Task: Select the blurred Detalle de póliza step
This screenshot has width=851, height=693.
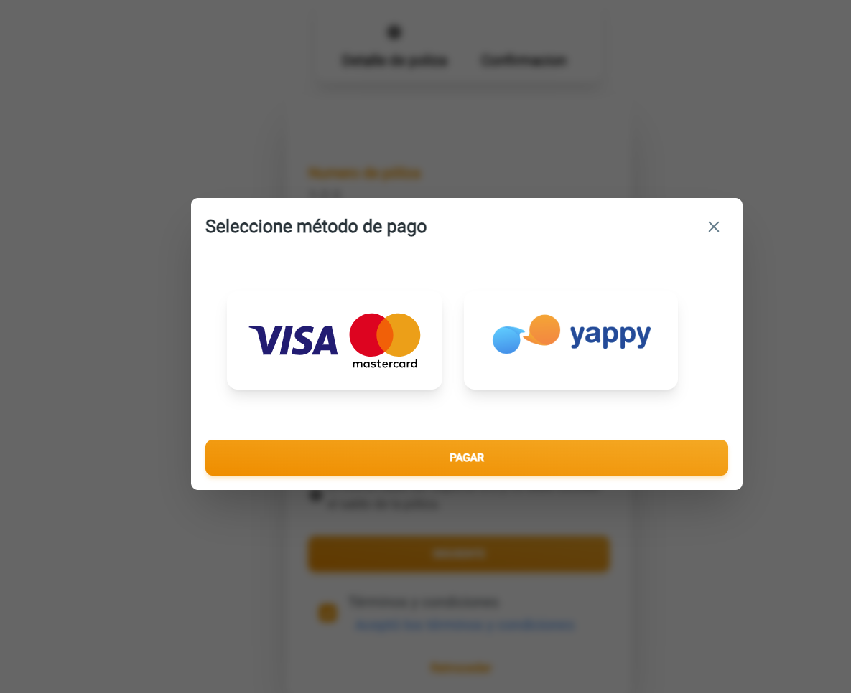Action: 394,60
